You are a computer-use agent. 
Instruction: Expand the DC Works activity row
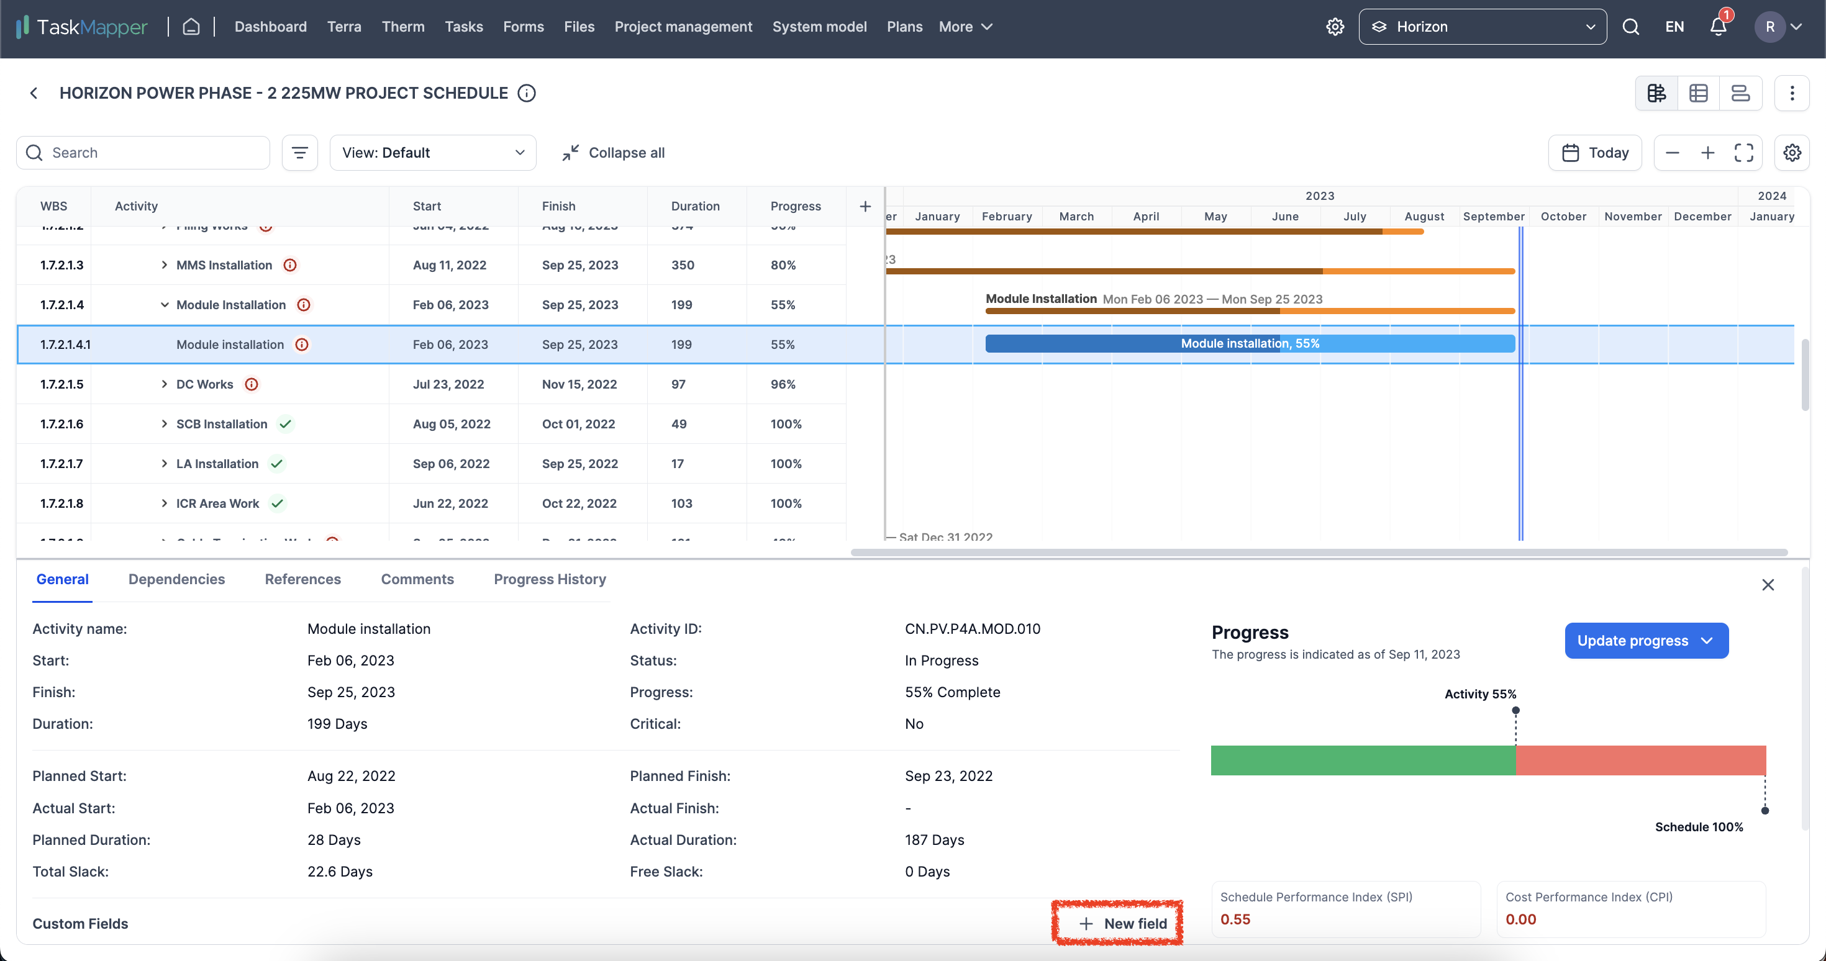click(x=163, y=384)
